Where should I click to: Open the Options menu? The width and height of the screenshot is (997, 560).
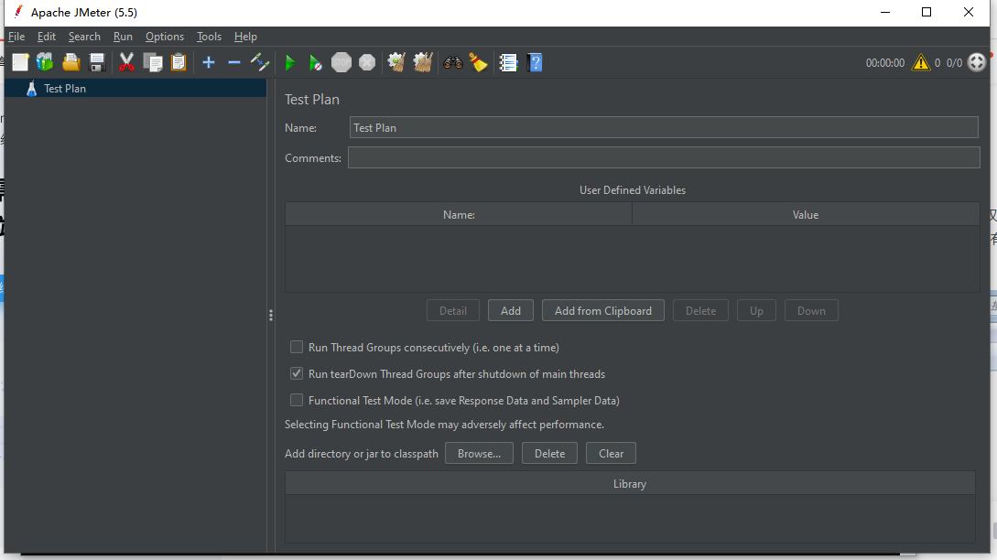tap(165, 37)
